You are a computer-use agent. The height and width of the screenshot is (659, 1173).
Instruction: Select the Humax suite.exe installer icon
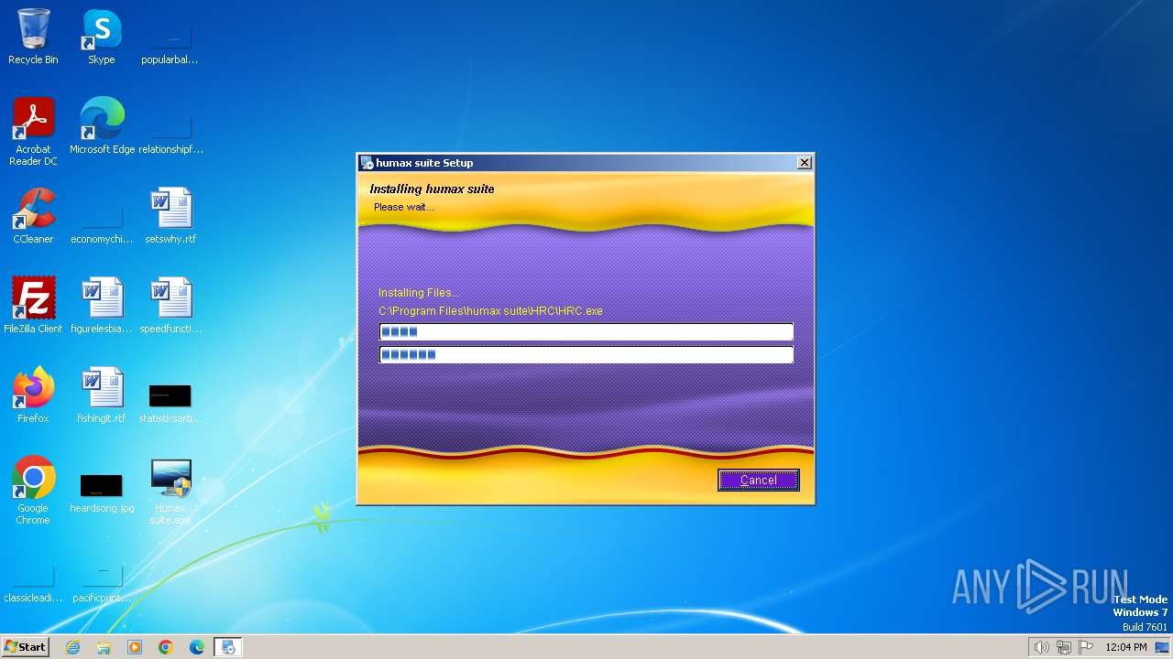[170, 491]
